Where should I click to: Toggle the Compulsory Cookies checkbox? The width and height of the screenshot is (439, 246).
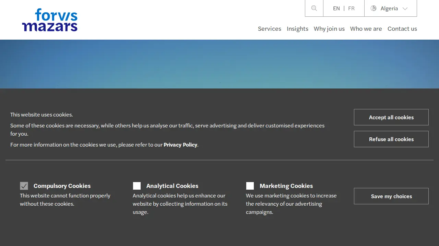click(24, 186)
